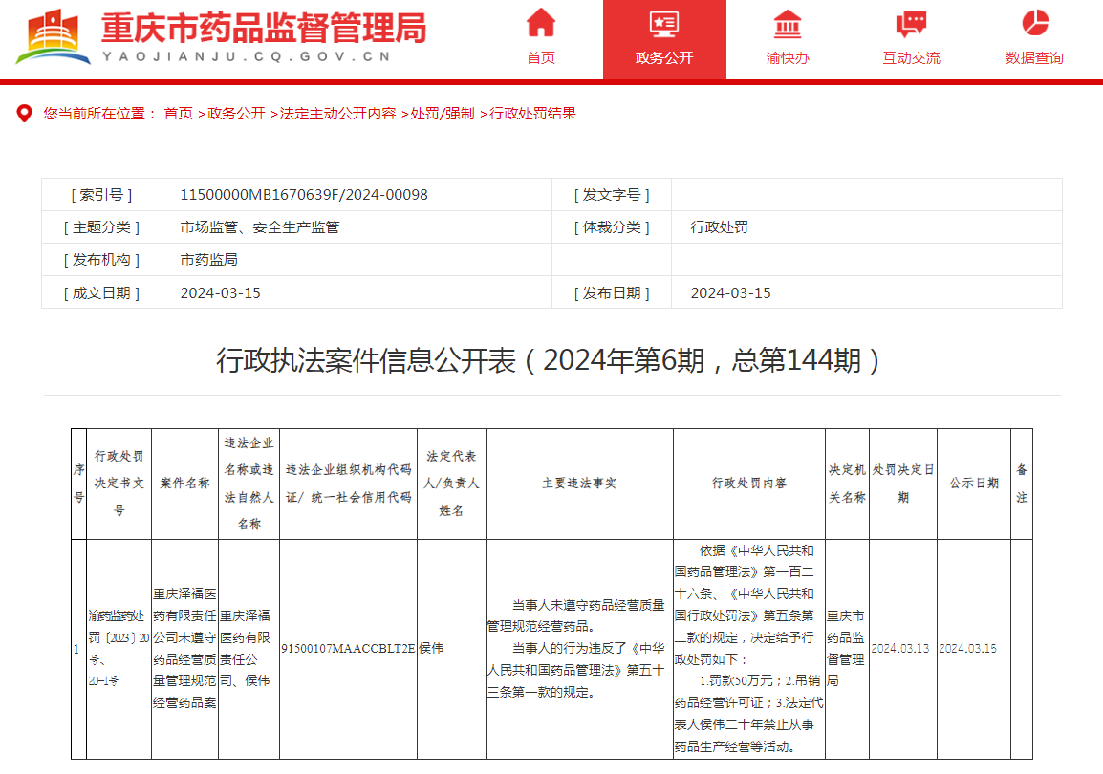The image size is (1103, 774).
Task: Click the 重庆市药品监督管理局 site logo emblem
Action: point(53,36)
